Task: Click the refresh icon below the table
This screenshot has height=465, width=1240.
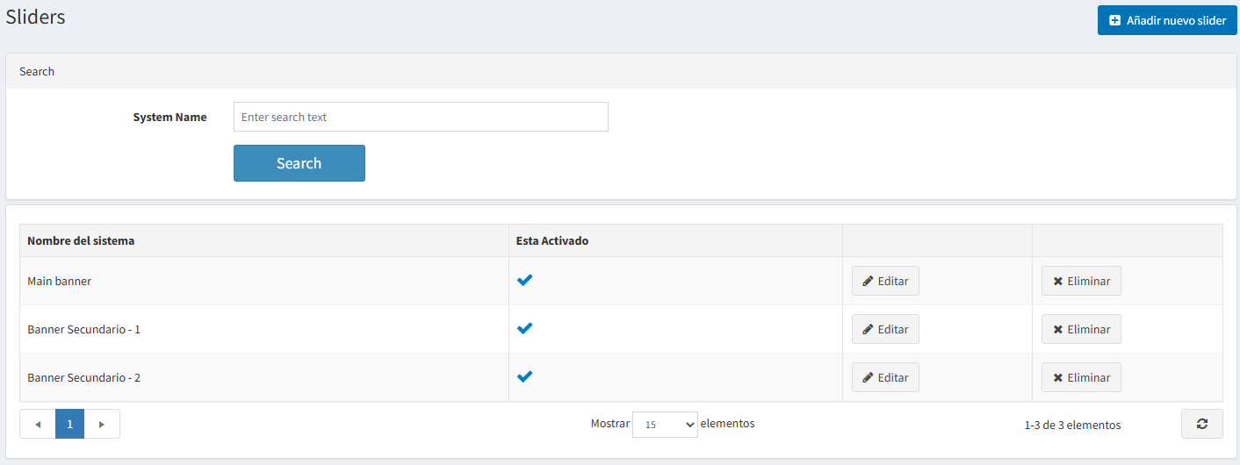Action: tap(1201, 424)
